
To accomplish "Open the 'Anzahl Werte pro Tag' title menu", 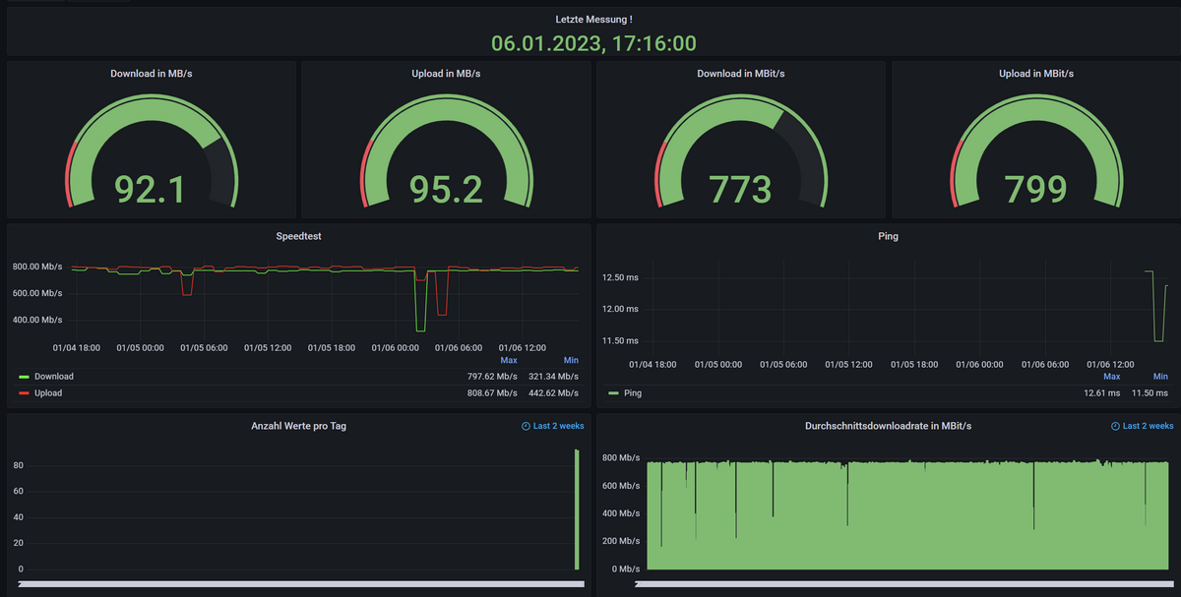I will click(299, 426).
